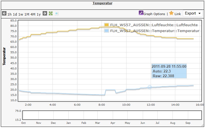Select the 1M time range
This screenshot has height=128, width=205.
tap(27, 14)
